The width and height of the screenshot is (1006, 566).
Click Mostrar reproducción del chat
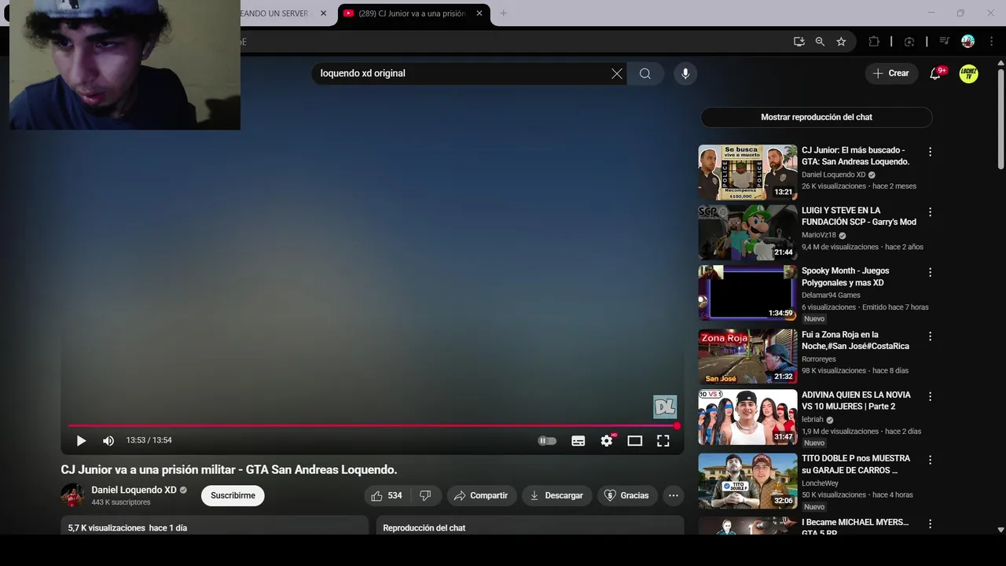pos(817,117)
